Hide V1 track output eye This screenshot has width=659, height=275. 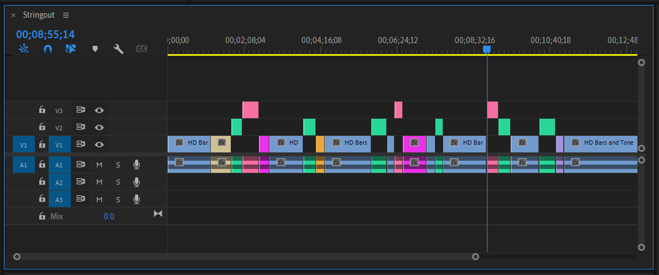[x=99, y=145]
